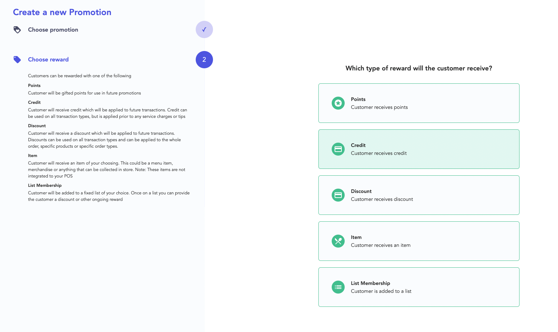Click the tag icon beside Choose reward
The width and height of the screenshot is (558, 332).
(x=17, y=60)
